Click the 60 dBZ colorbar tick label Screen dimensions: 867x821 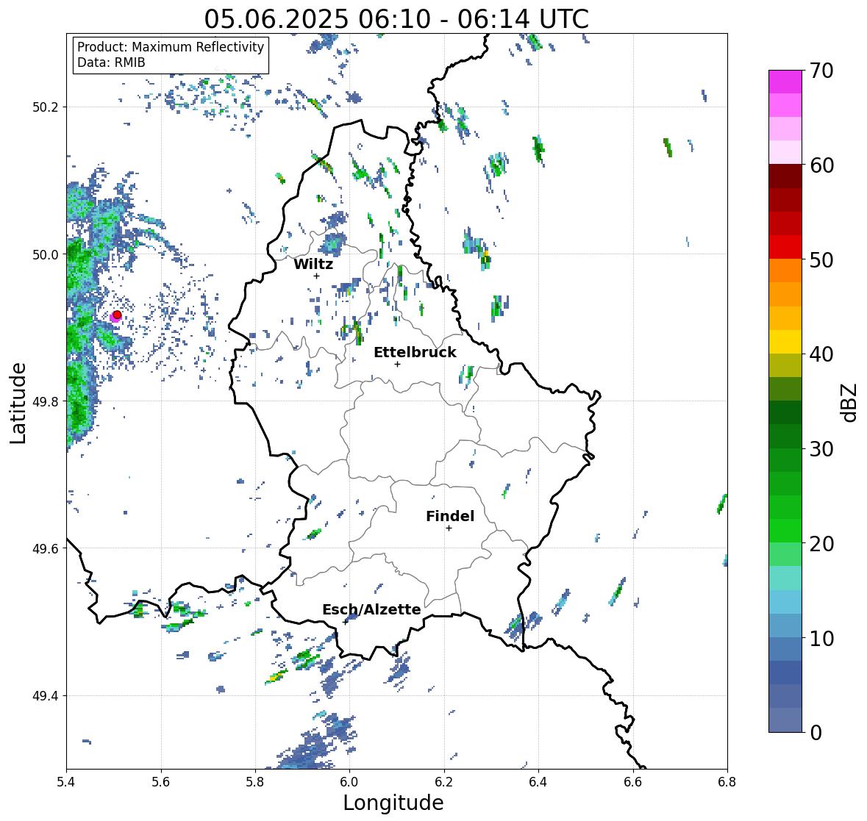point(821,165)
